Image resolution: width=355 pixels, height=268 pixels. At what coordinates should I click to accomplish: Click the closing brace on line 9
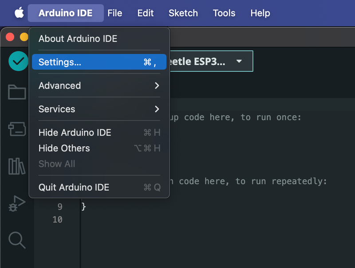tap(83, 207)
